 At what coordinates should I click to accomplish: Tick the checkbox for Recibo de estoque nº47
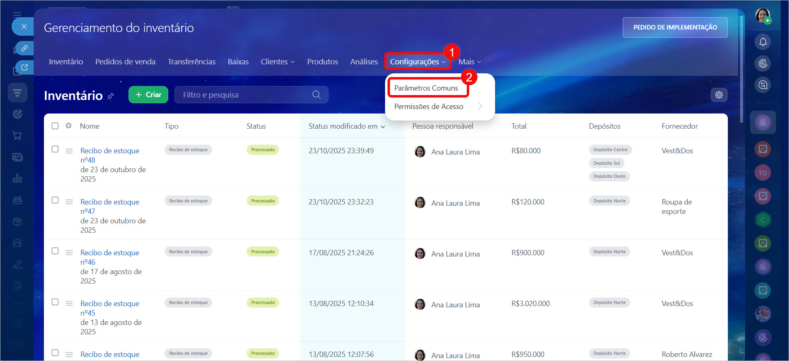55,200
